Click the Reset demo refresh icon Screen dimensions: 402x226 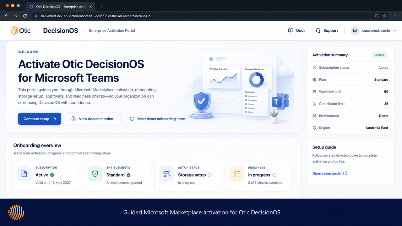point(132,119)
